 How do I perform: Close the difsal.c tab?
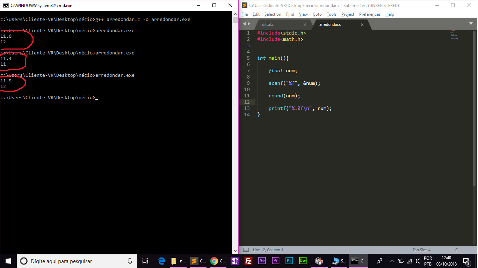[x=305, y=24]
